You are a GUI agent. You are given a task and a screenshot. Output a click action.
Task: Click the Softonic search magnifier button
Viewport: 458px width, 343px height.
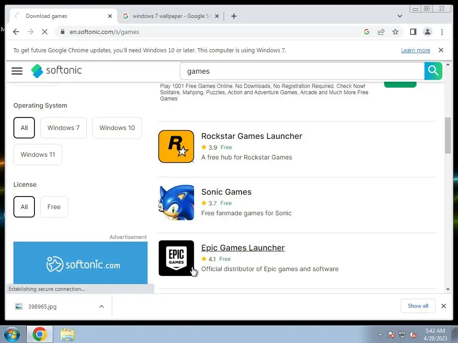click(x=433, y=71)
